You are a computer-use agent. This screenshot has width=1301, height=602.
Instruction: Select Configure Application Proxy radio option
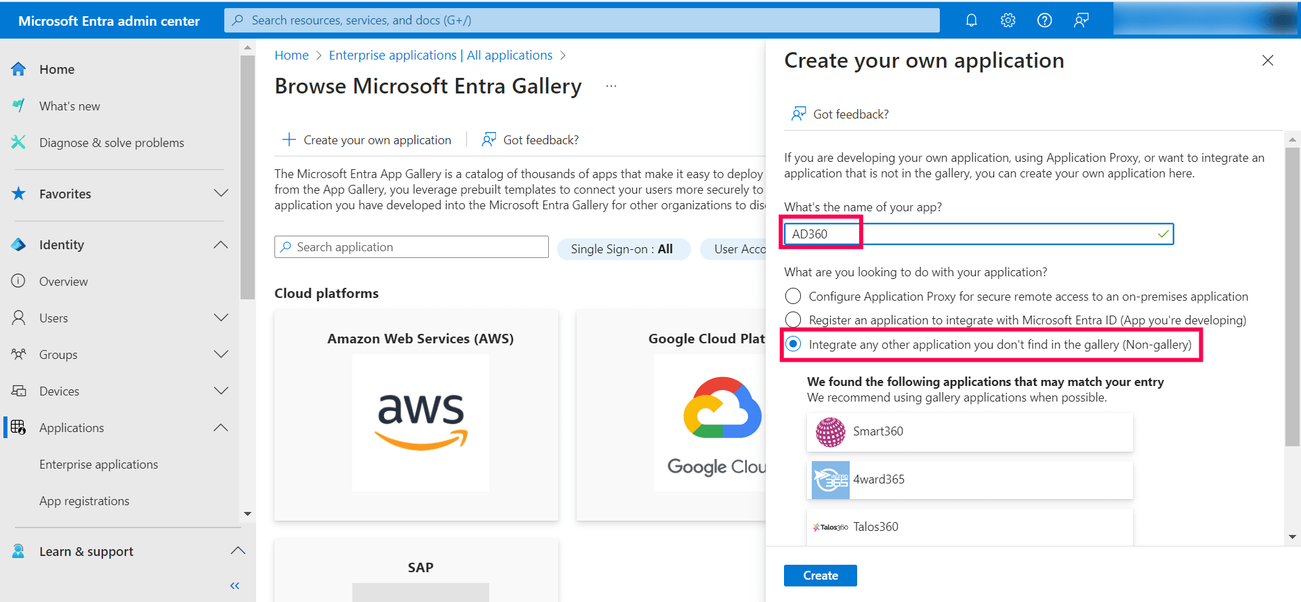coord(793,297)
